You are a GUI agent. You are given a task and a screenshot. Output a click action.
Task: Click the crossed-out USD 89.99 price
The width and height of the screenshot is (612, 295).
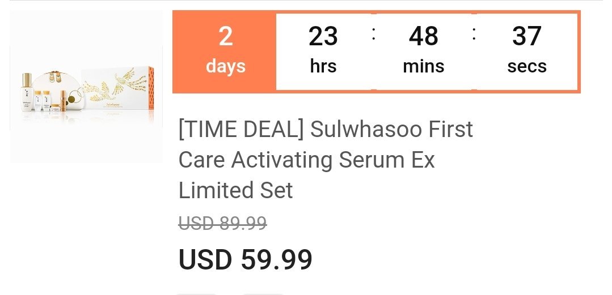point(222,224)
